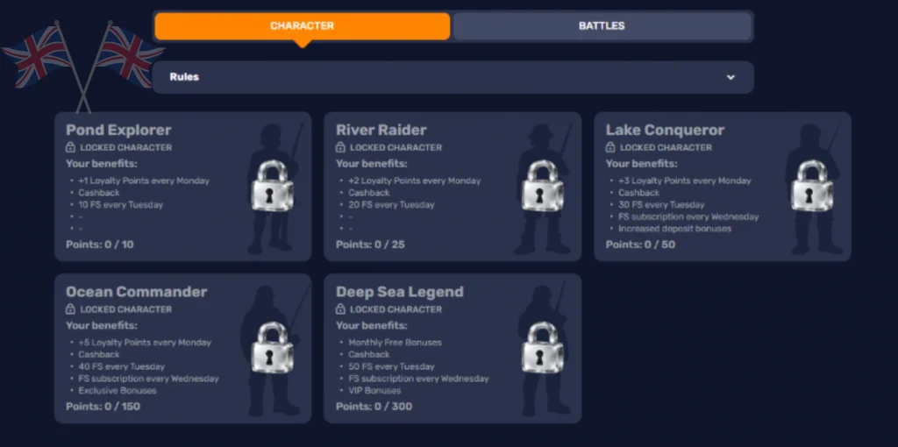Click 'Points: 0 / 300' text
This screenshot has width=898, height=447.
tap(374, 407)
